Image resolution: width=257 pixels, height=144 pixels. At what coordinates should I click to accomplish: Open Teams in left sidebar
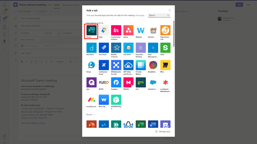click(4, 19)
